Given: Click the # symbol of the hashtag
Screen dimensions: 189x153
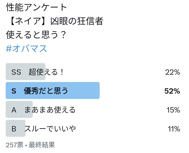Looking at the screenshot, I should (x=9, y=48).
